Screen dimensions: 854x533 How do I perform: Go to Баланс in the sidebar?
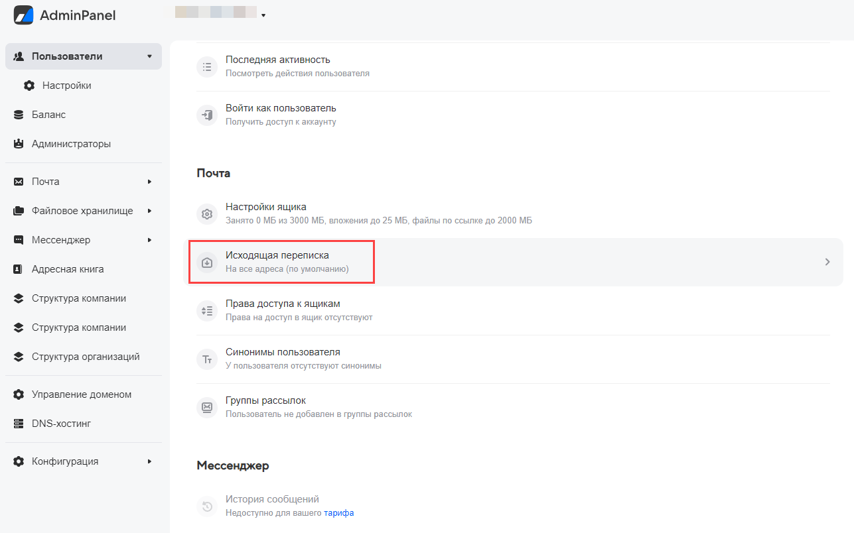click(x=48, y=115)
